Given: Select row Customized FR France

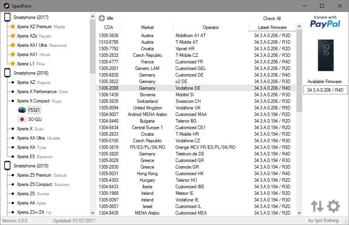Looking at the screenshot, I should tap(196, 61).
